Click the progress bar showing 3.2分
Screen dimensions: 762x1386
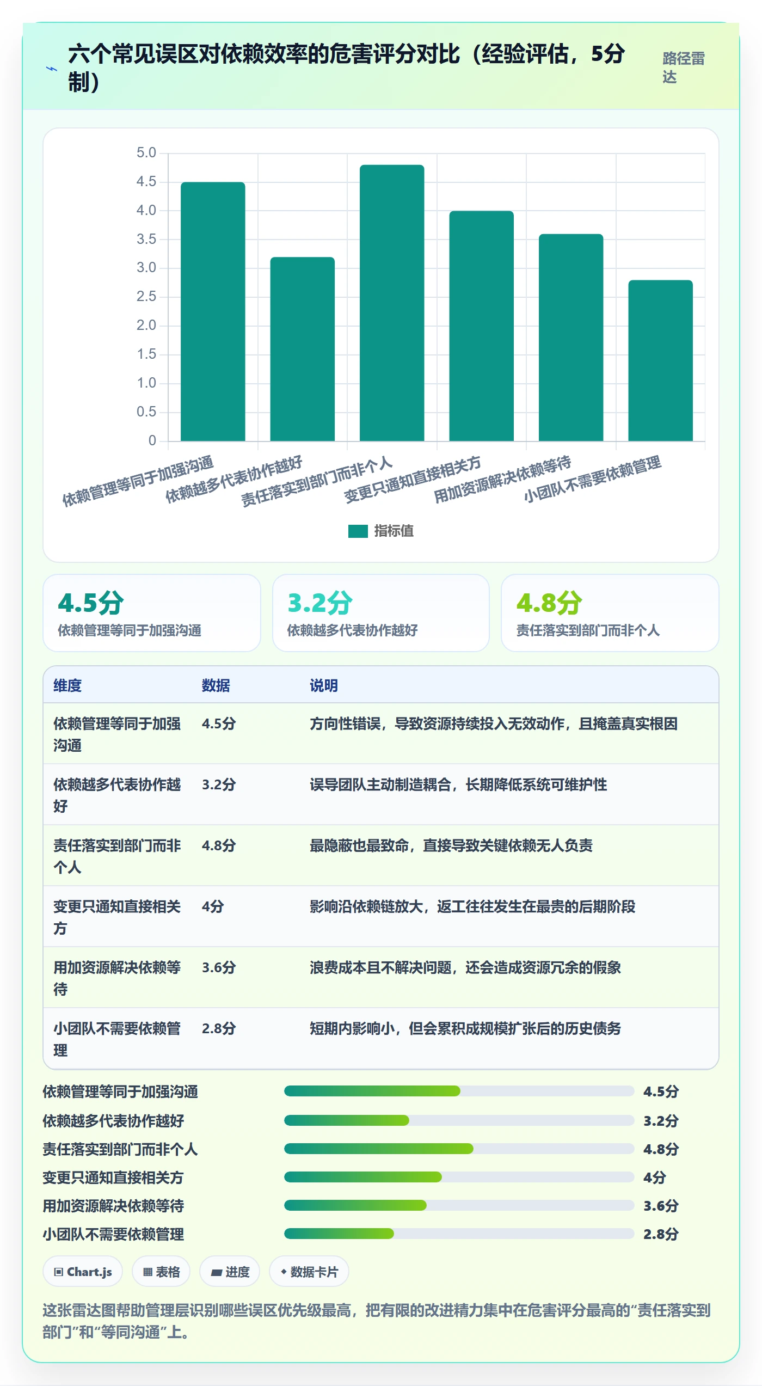459,1120
